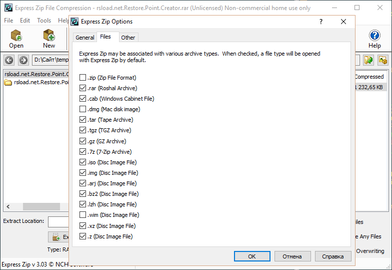
Task: Click the rightmost folder icon near path bar
Action: point(383,61)
